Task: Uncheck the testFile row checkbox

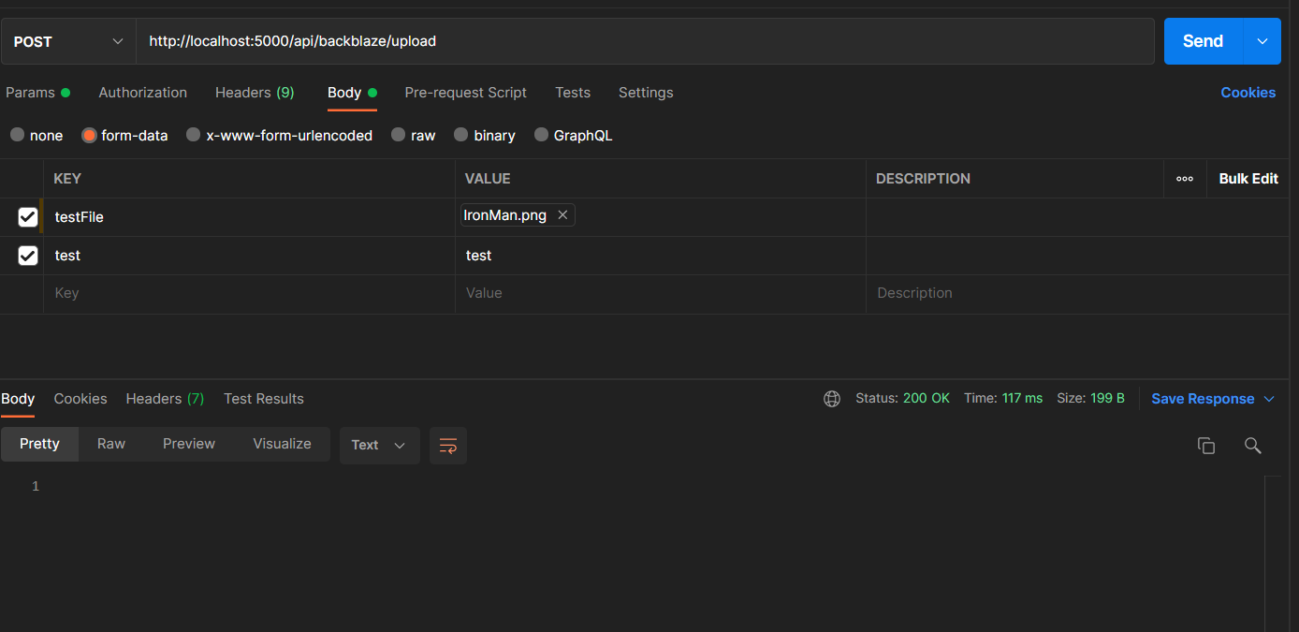Action: click(28, 217)
